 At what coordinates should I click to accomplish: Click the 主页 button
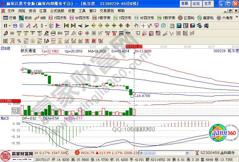[208, 4]
